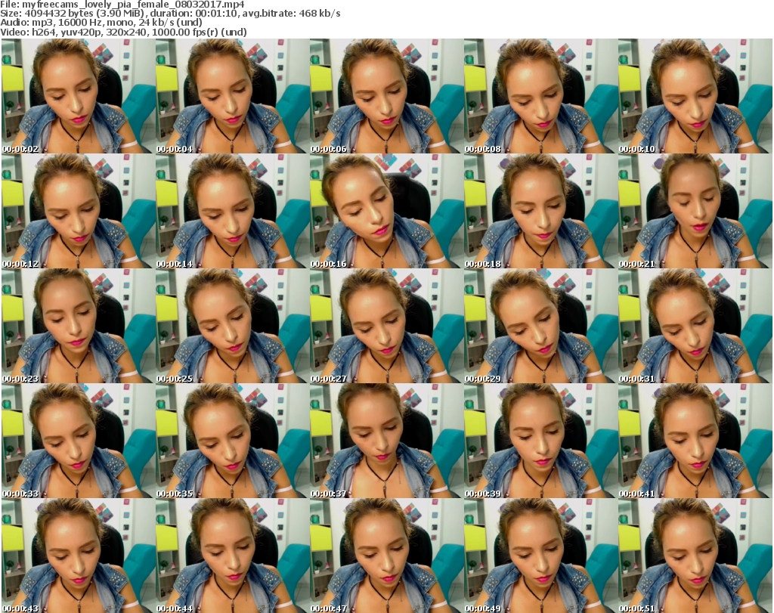View the thumbnail stamped 00:00:47
Image resolution: width=774 pixels, height=613 pixels.
tap(386, 556)
